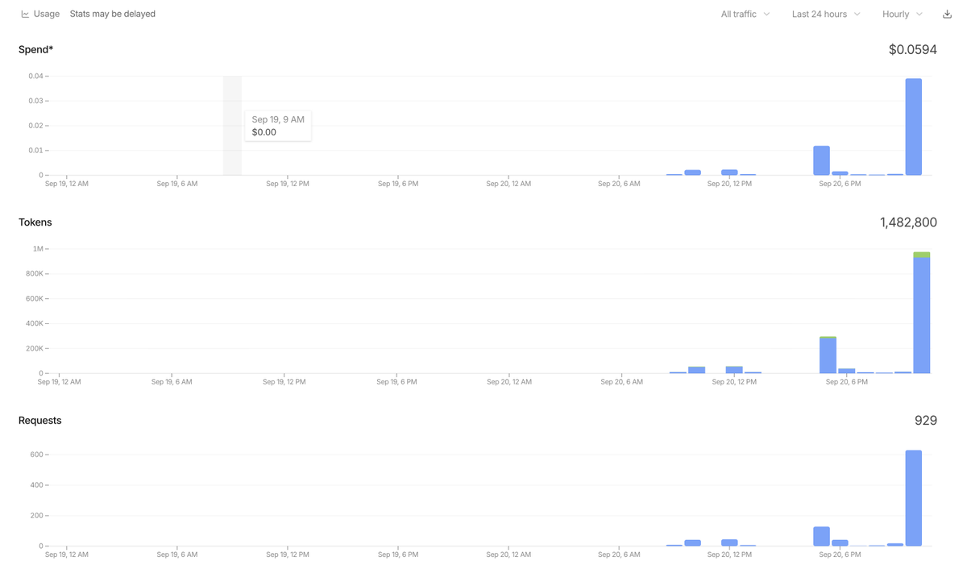The width and height of the screenshot is (967, 569).
Task: Click "Sep 20, 12 AM" under the Tokens chart
Action: (x=509, y=382)
